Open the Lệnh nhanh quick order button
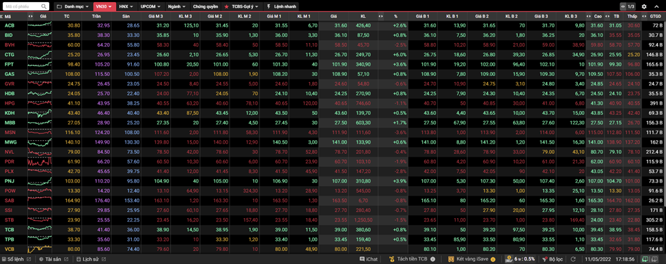Image resolution: width=666 pixels, height=264 pixels. tap(281, 7)
